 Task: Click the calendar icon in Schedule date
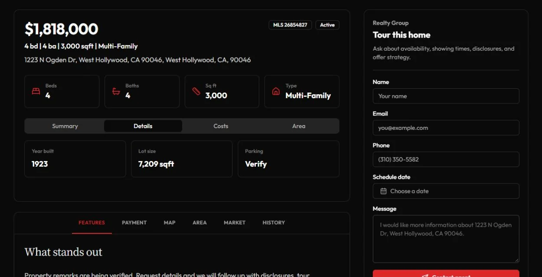(383, 191)
